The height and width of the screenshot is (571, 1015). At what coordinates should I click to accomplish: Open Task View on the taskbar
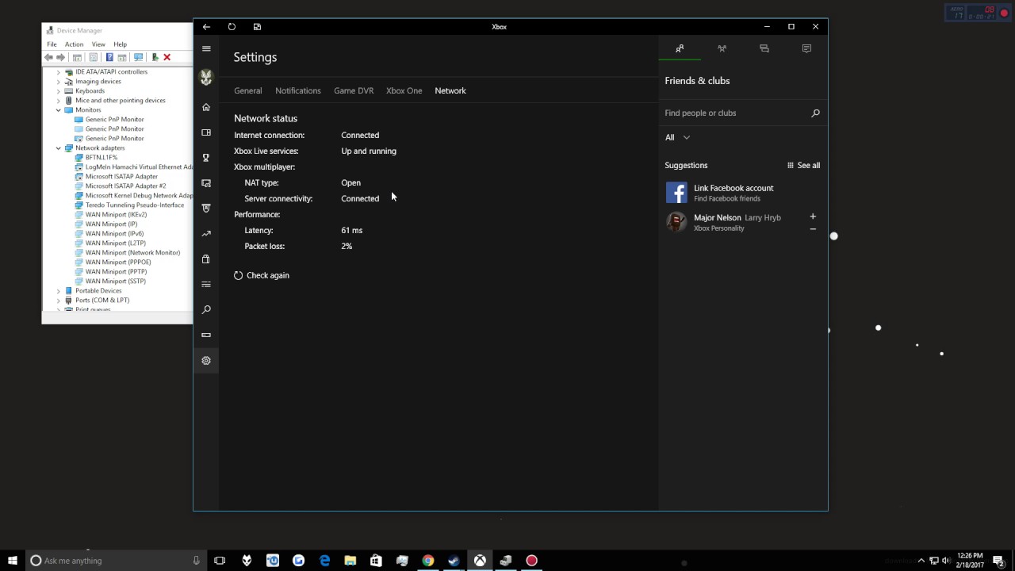click(x=220, y=561)
